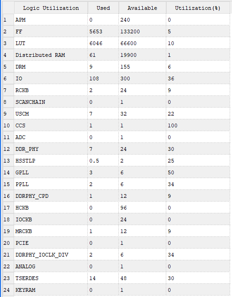232x297 pixels.
Task: Select the Available column header
Action: click(142, 8)
